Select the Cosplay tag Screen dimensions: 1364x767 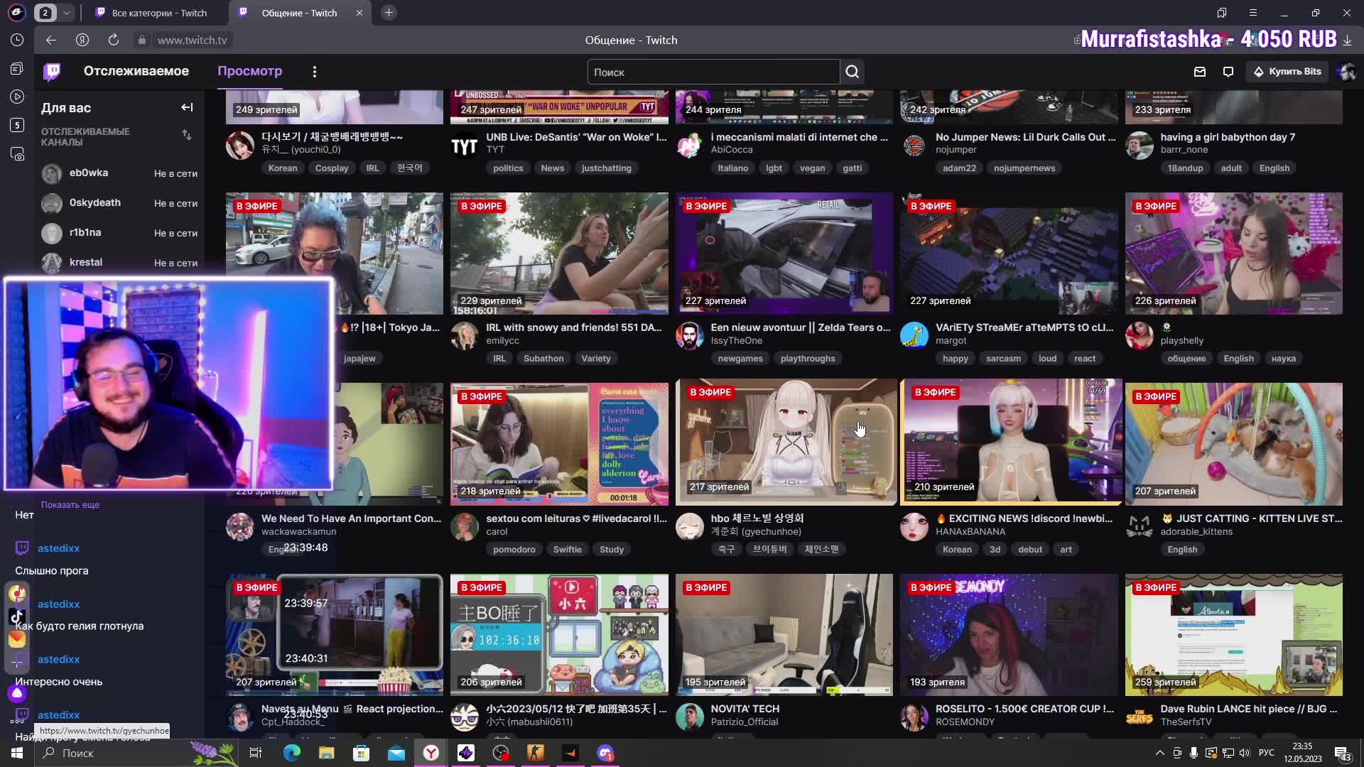point(332,168)
